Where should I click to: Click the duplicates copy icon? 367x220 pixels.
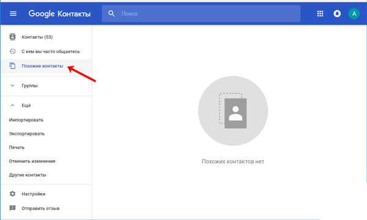coord(12,66)
